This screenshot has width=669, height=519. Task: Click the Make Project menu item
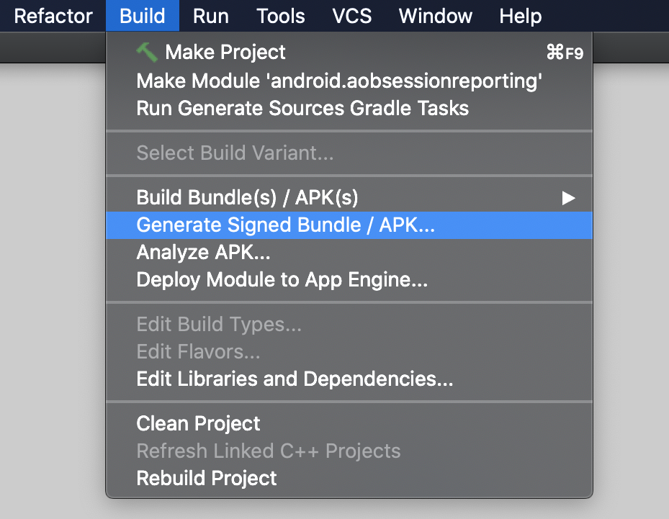click(349, 53)
